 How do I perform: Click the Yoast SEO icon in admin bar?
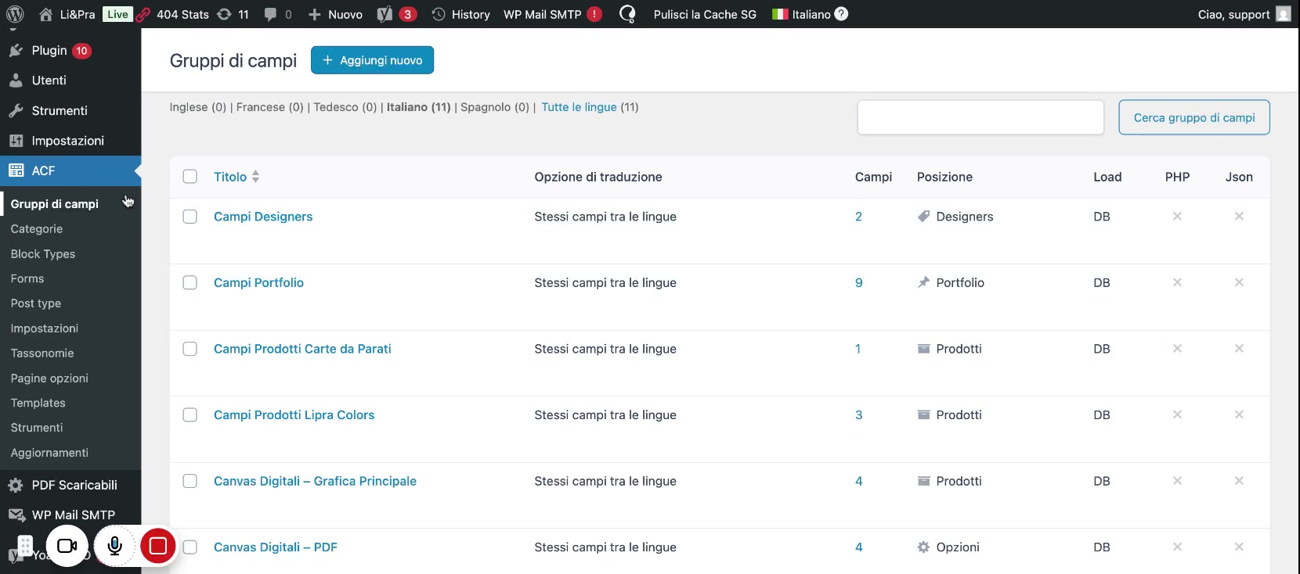click(x=385, y=14)
